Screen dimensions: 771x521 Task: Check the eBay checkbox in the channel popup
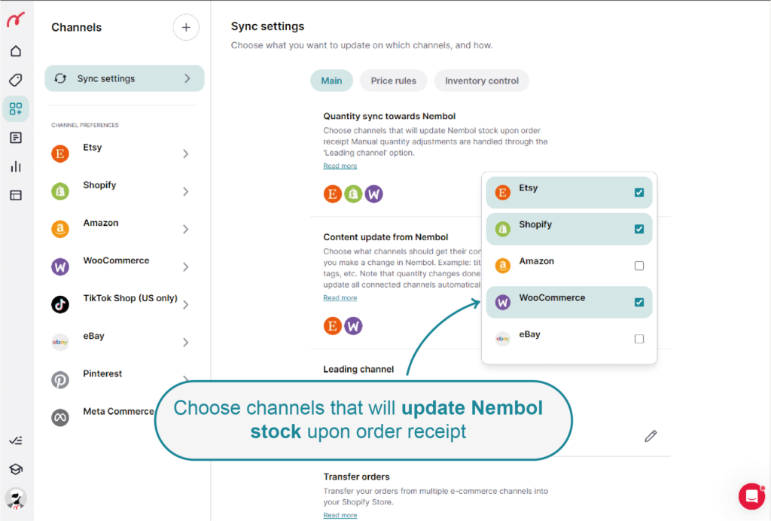coord(639,339)
